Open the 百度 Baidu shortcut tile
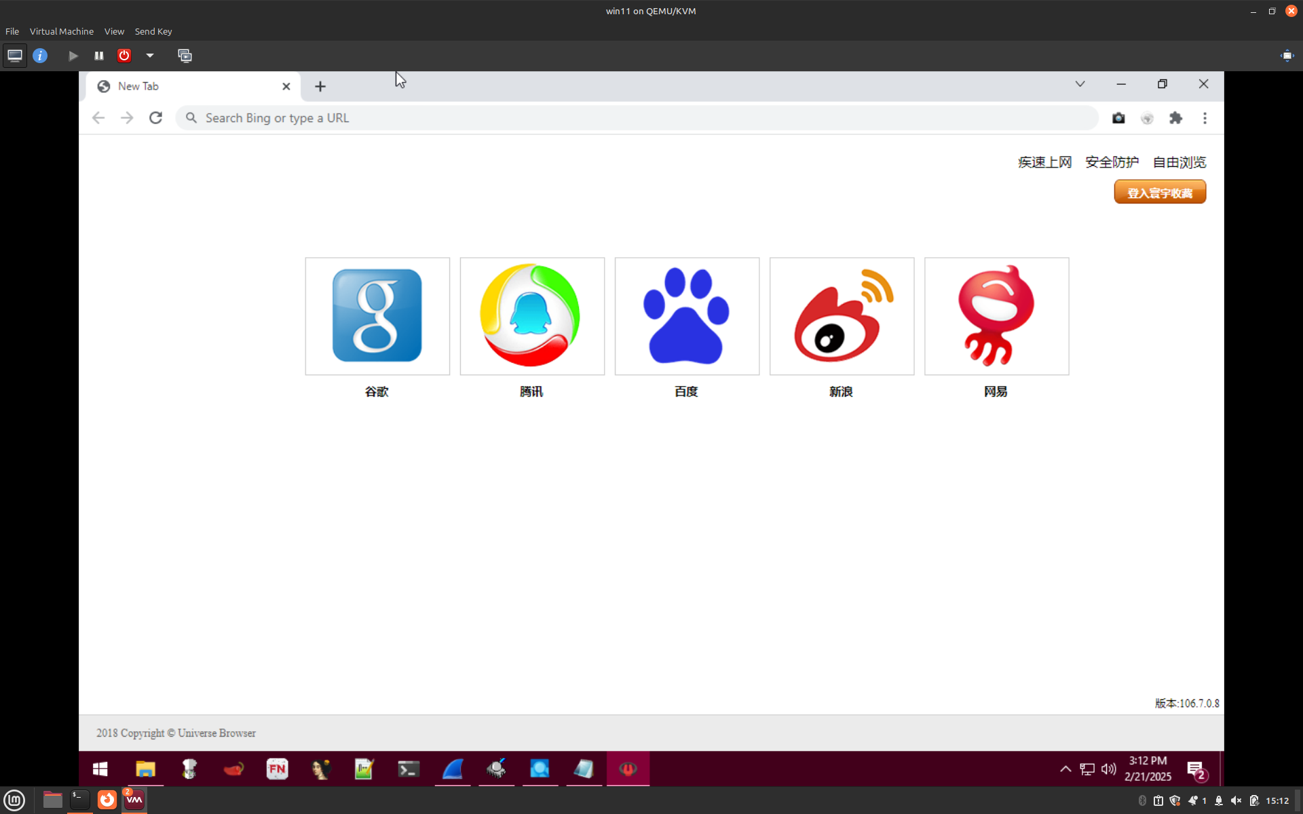 [x=687, y=316]
